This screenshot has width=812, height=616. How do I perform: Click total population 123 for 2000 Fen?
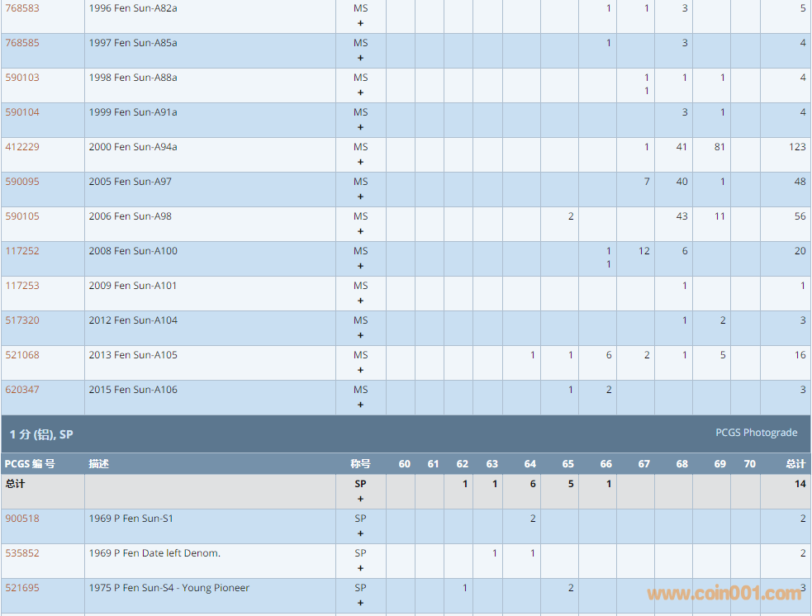(796, 147)
